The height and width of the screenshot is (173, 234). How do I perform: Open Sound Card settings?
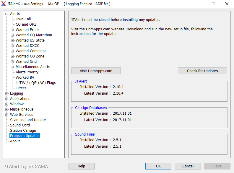(x=20, y=125)
